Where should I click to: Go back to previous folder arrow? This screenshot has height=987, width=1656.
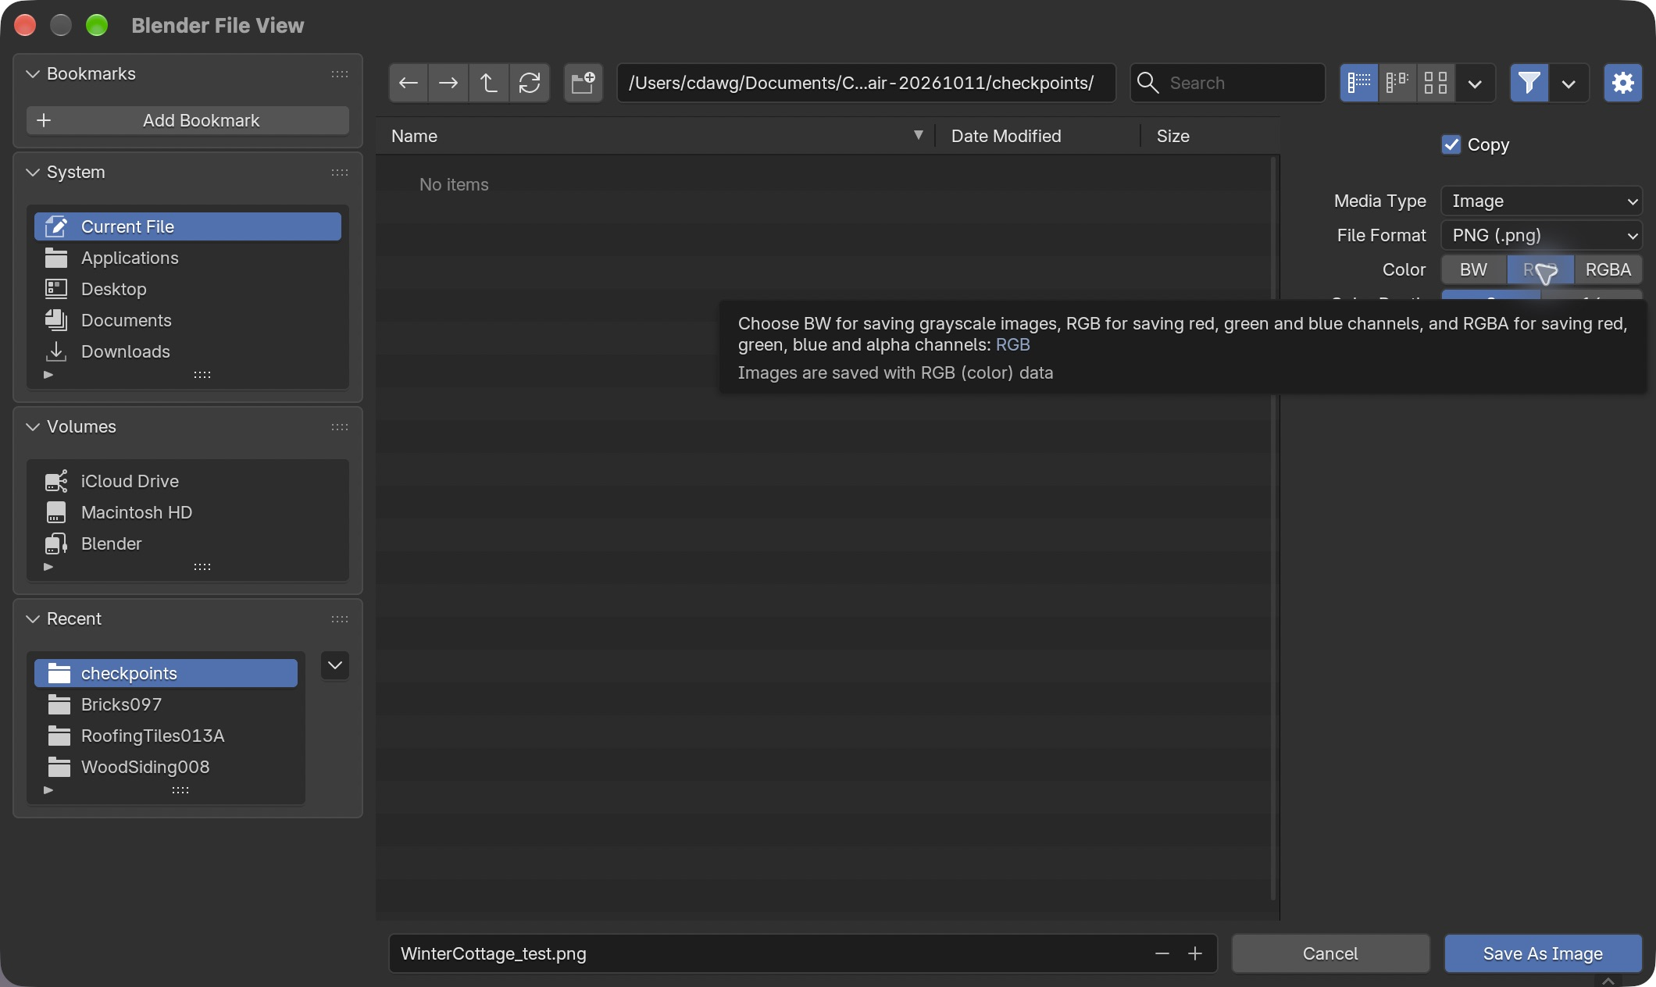409,83
